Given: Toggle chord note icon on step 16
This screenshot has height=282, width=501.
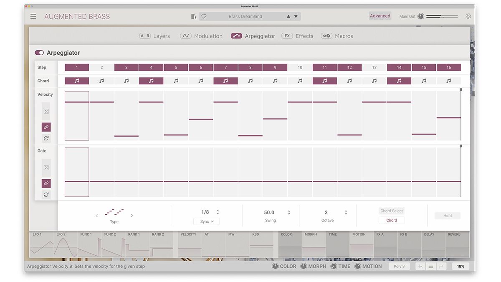Looking at the screenshot, I should (449, 81).
